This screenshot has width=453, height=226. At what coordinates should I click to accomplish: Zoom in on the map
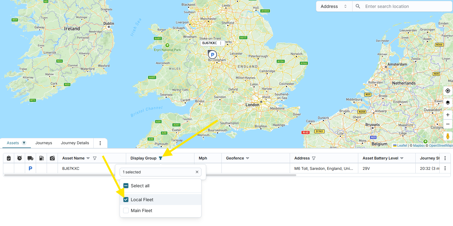click(448, 115)
